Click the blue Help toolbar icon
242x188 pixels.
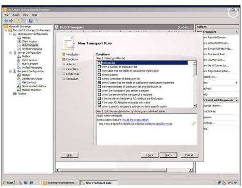point(31,21)
